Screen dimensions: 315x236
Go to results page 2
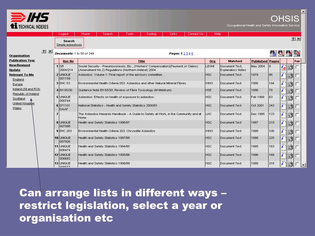(184, 53)
